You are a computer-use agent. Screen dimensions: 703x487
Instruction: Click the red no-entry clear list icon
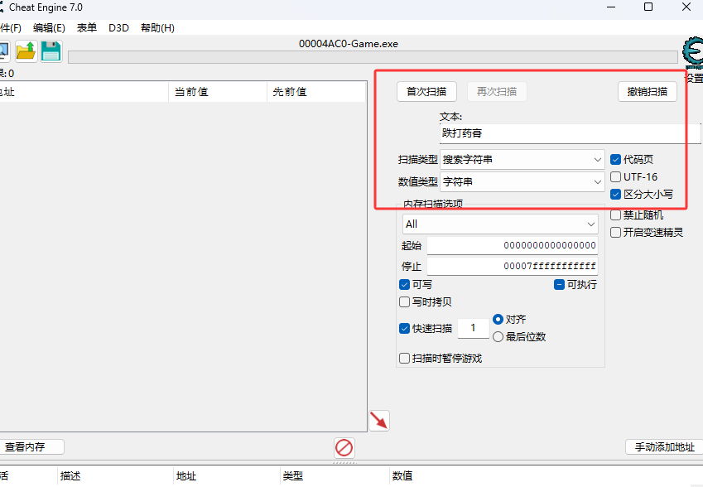pyautogui.click(x=344, y=447)
